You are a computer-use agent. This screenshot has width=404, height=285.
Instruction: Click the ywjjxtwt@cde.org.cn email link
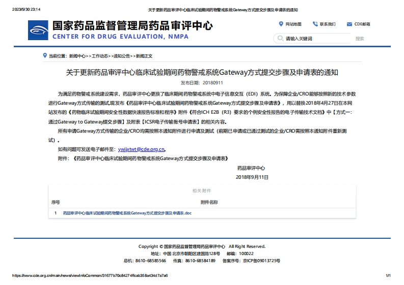141,149
